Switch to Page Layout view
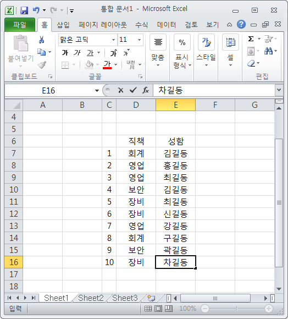 (158, 309)
